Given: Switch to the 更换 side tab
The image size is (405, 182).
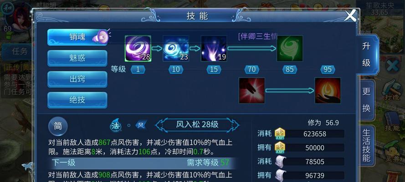Looking at the screenshot, I should 366,100.
